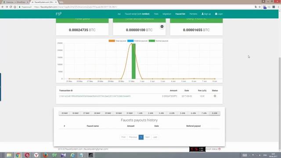Click the network status indicator circle in footer

tap(220, 149)
